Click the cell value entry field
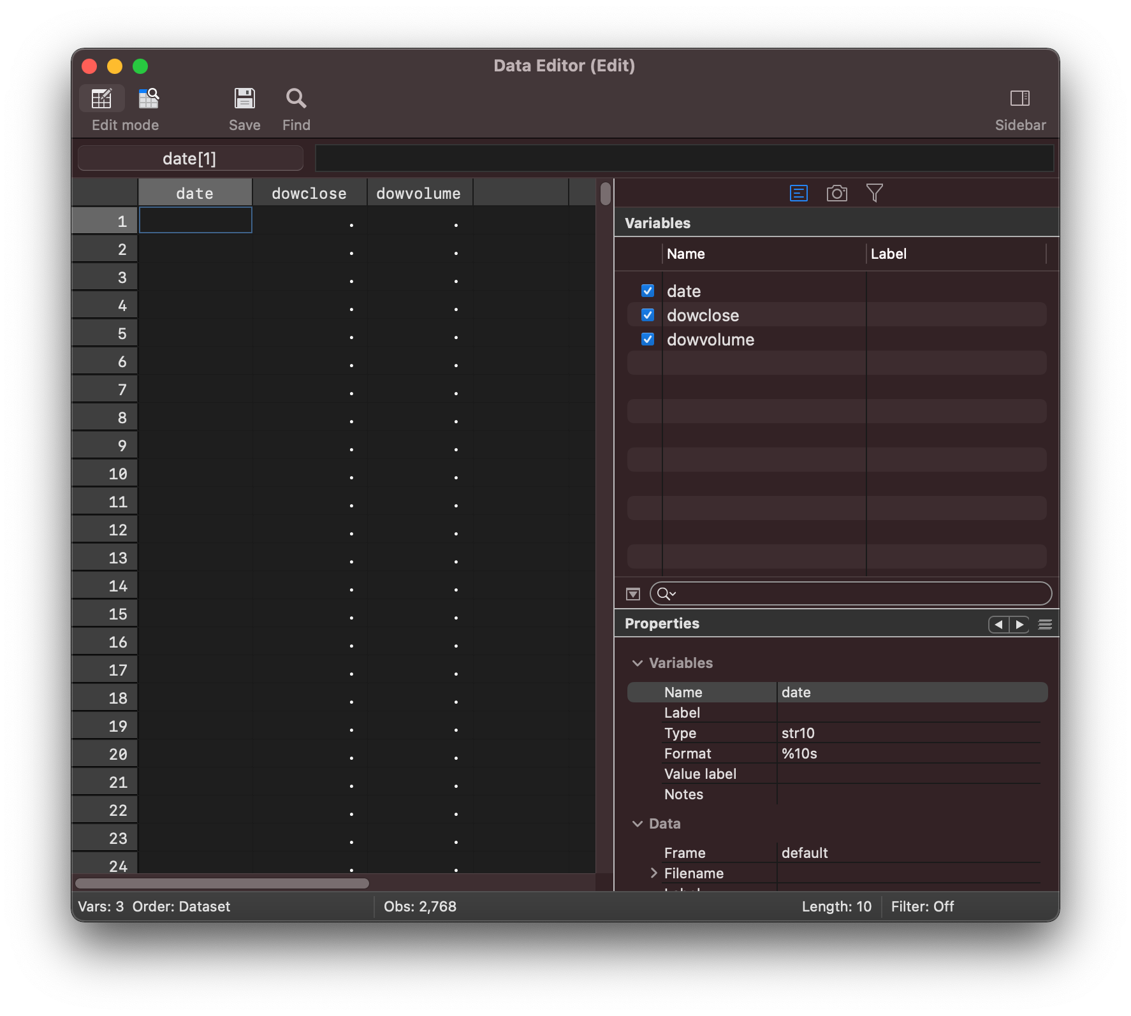 684,158
